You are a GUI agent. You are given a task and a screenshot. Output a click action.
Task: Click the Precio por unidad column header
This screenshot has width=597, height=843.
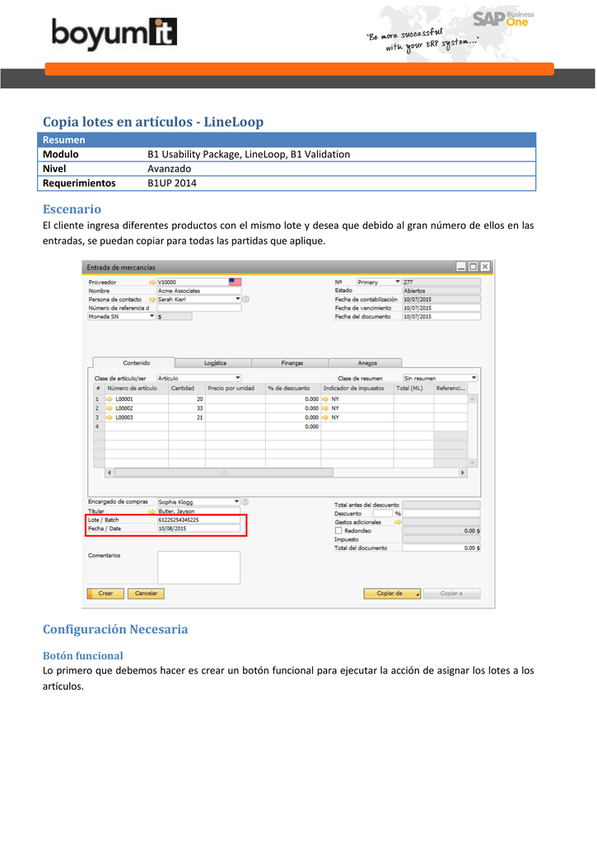235,389
